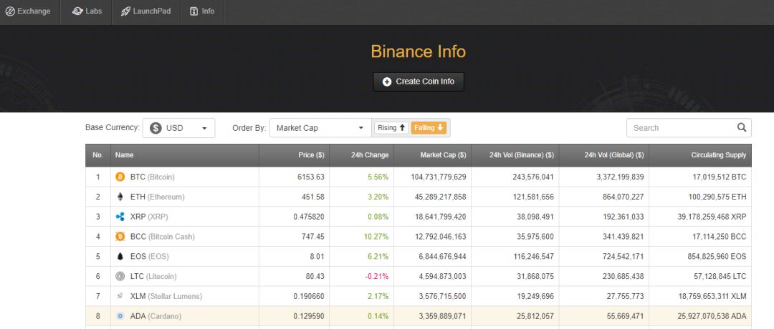Open the BTC (Bitcoin) row name
The image size is (774, 329).
(153, 177)
